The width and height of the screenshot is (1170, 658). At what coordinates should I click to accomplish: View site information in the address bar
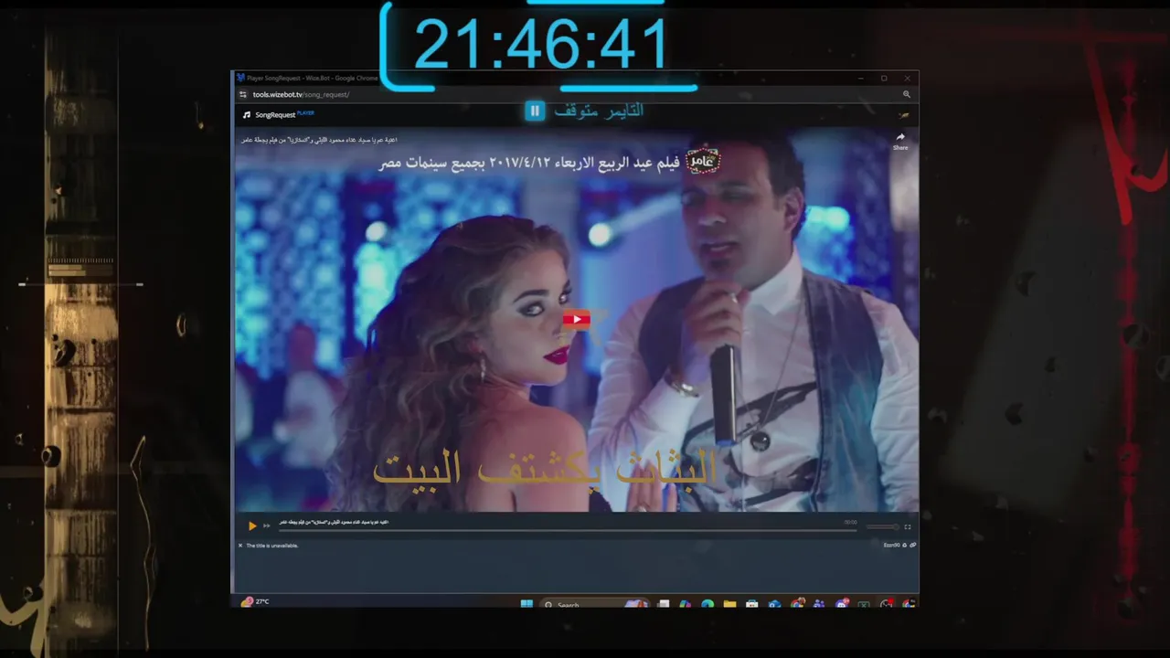(243, 94)
